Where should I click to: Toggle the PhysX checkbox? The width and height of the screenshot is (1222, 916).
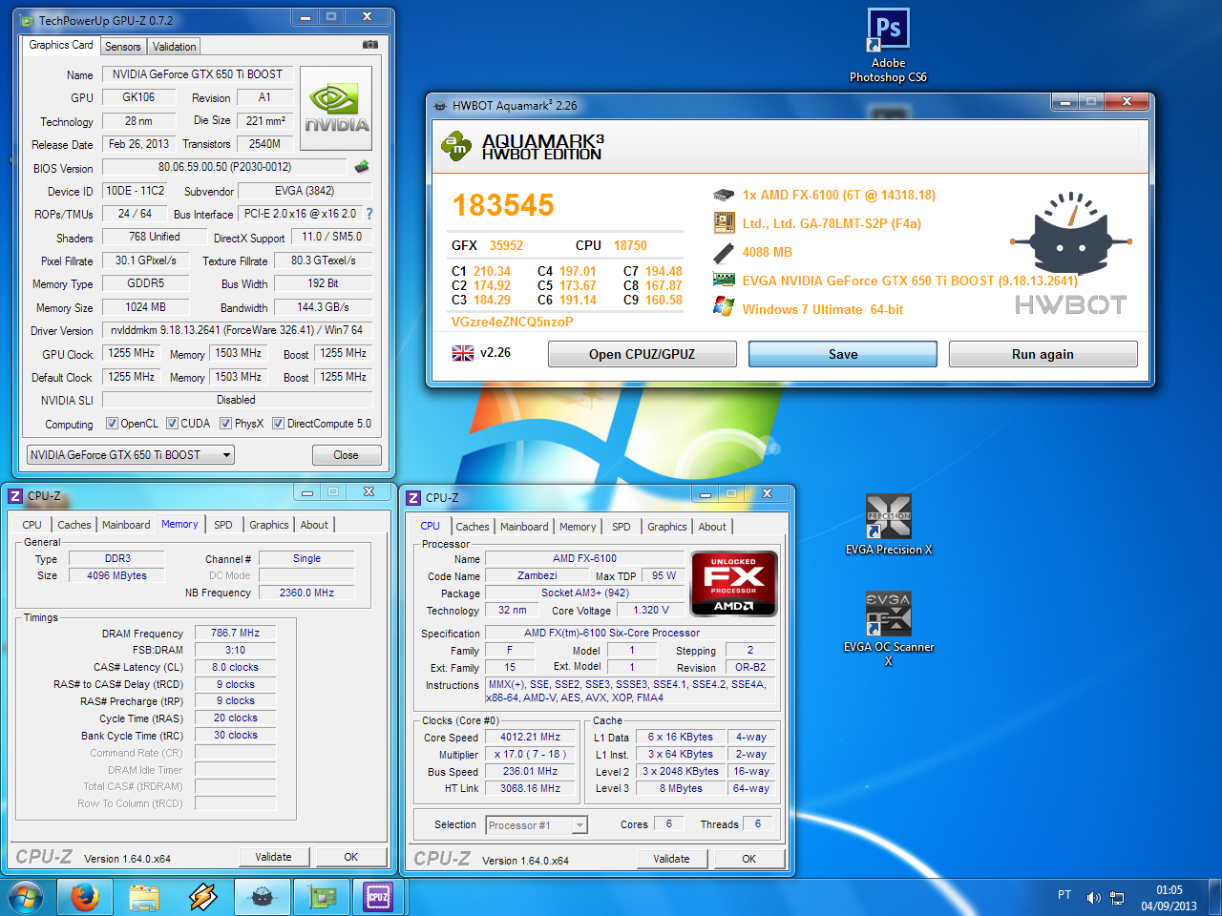click(226, 424)
